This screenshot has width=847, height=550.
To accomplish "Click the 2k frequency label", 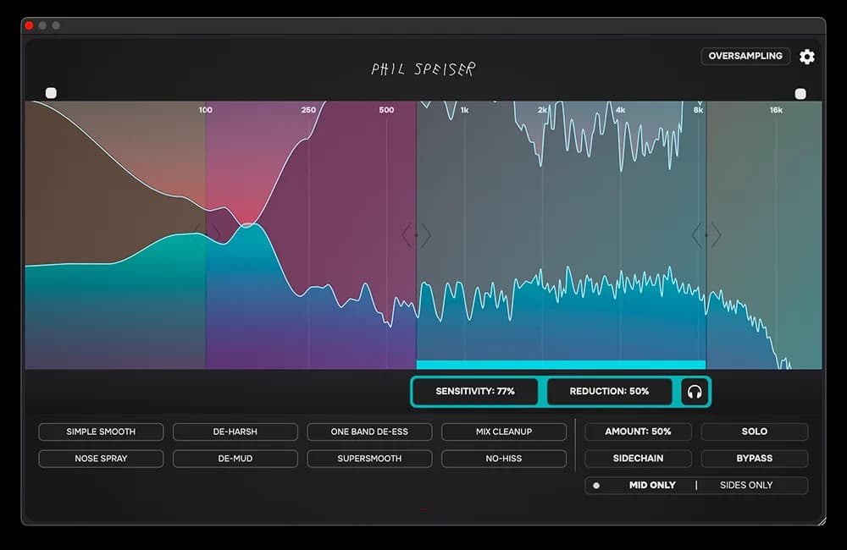I will pos(542,110).
